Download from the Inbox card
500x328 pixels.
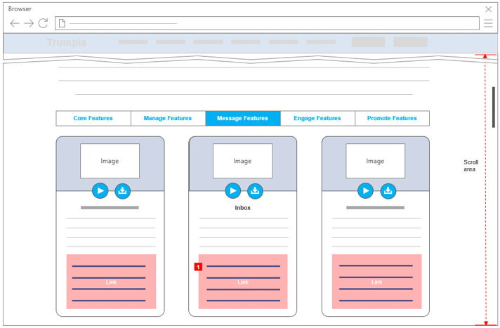point(255,191)
